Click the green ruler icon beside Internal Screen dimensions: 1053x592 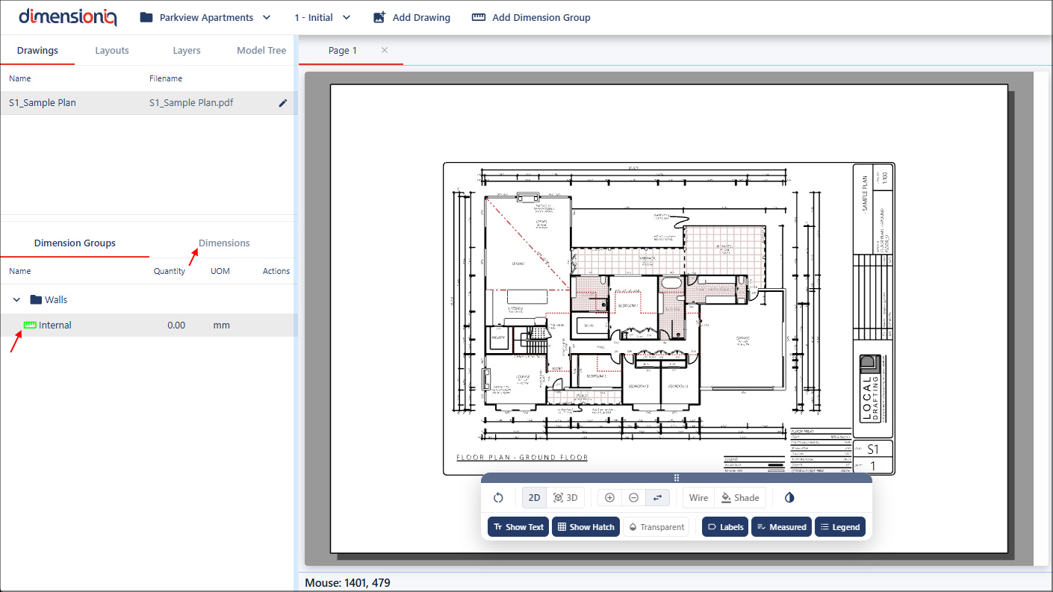(30, 325)
